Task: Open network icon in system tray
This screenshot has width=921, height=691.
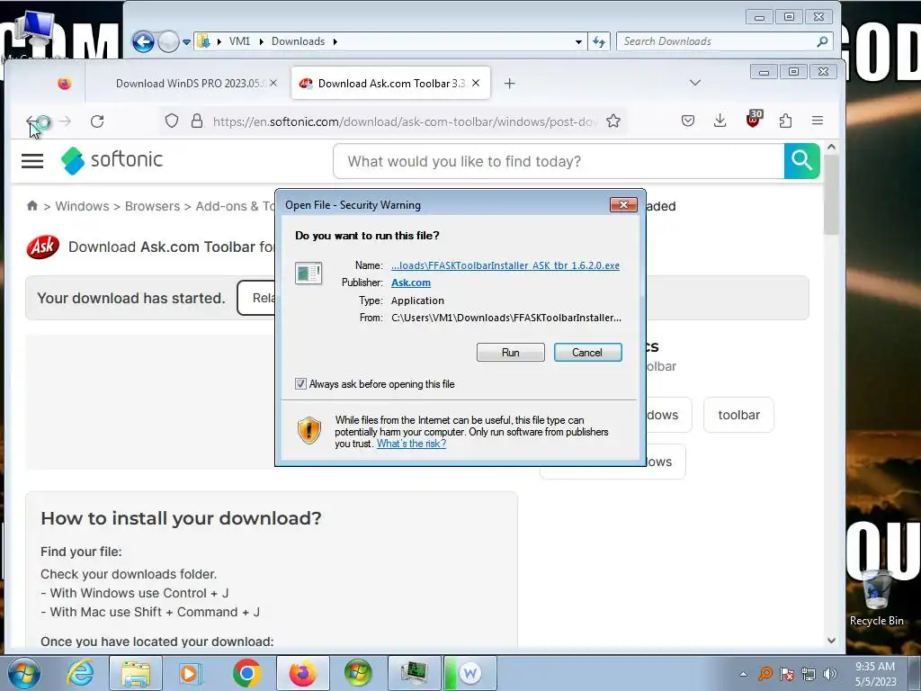Action: (809, 674)
